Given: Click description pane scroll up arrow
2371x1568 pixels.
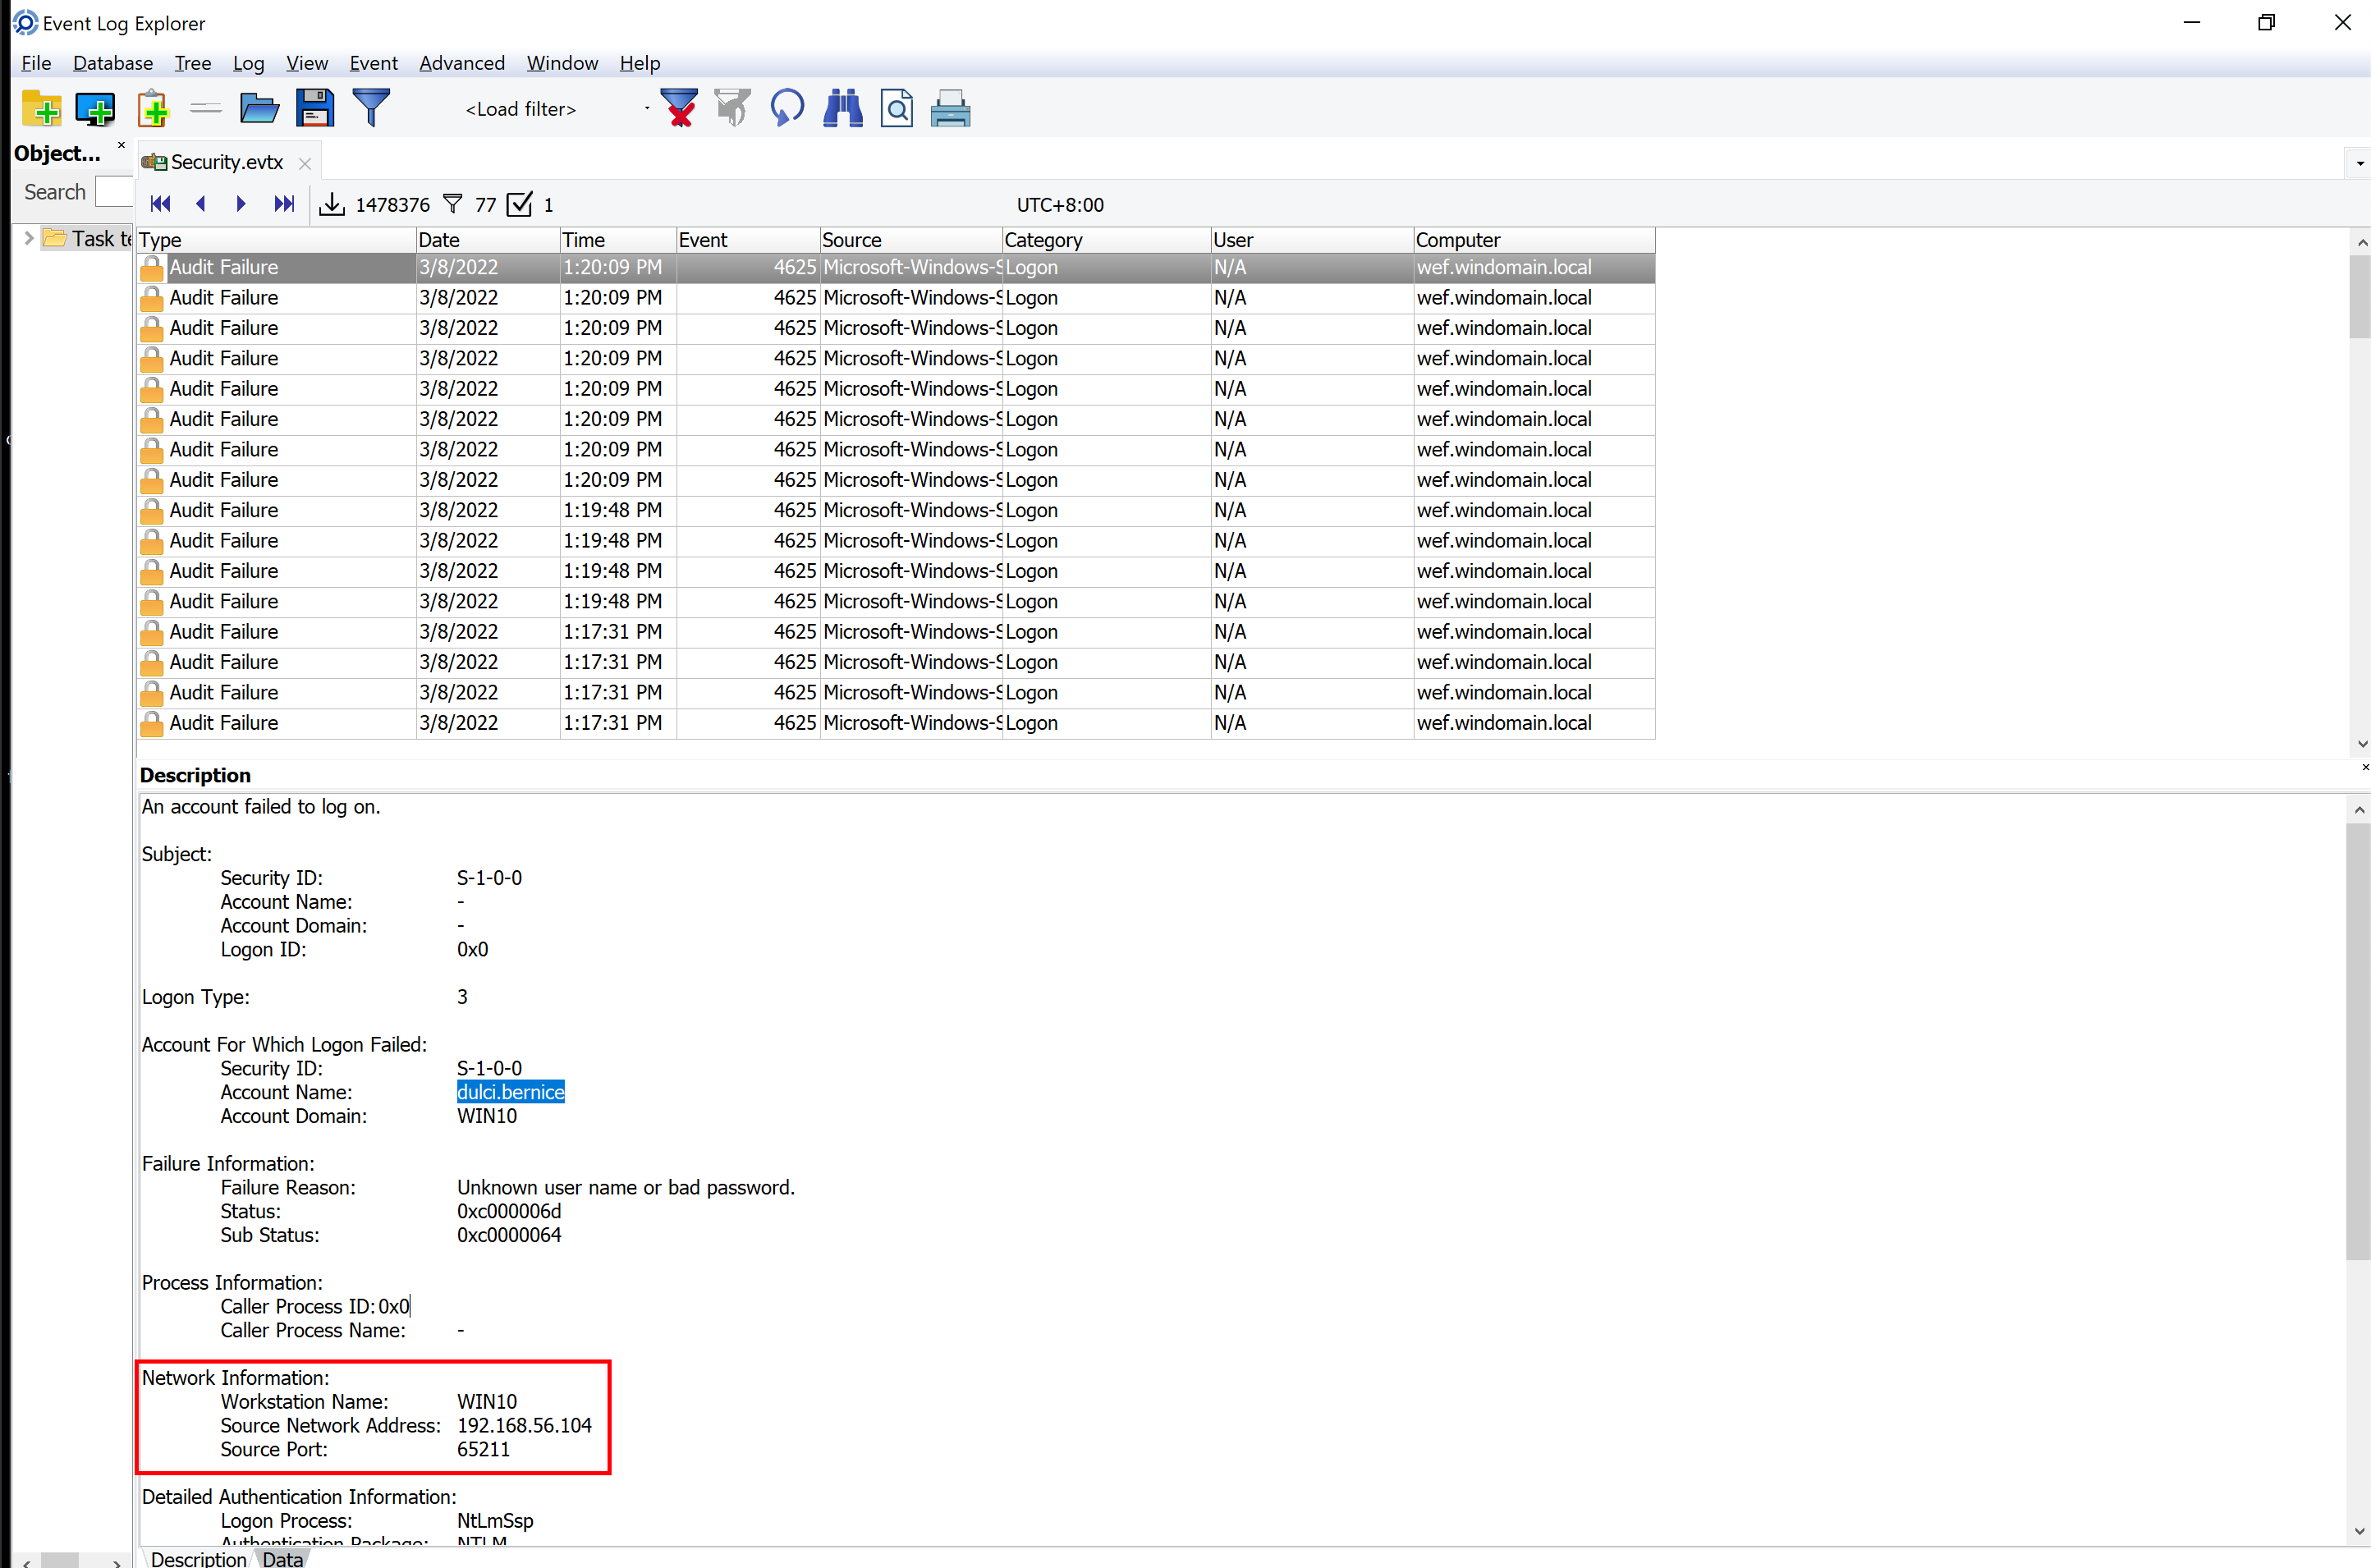Looking at the screenshot, I should click(x=2360, y=810).
